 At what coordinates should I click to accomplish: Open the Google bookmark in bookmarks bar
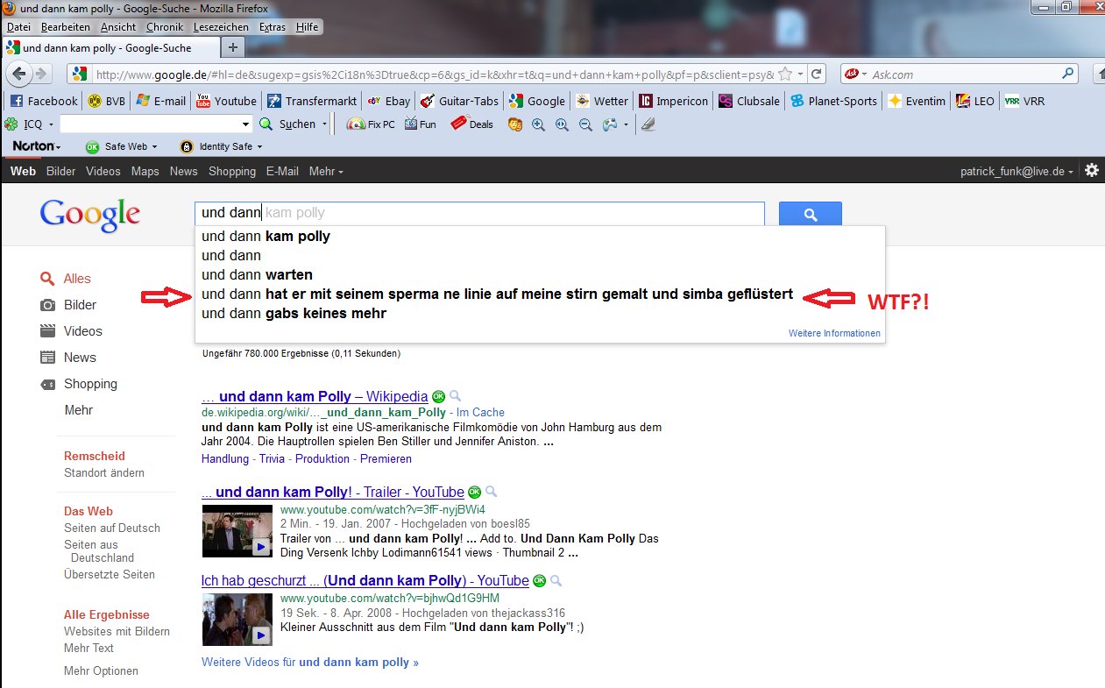pos(536,101)
